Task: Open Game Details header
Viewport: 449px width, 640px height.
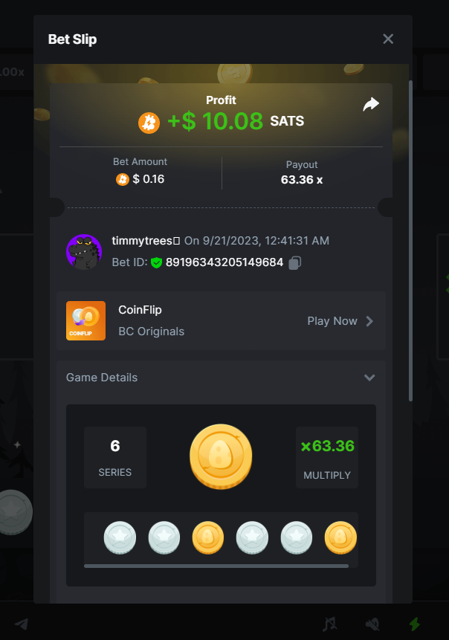Action: coord(221,378)
